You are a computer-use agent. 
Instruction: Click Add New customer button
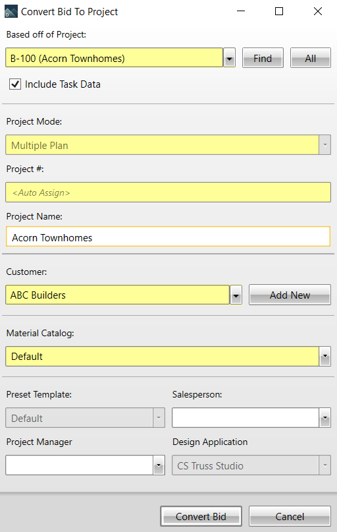pyautogui.click(x=290, y=295)
